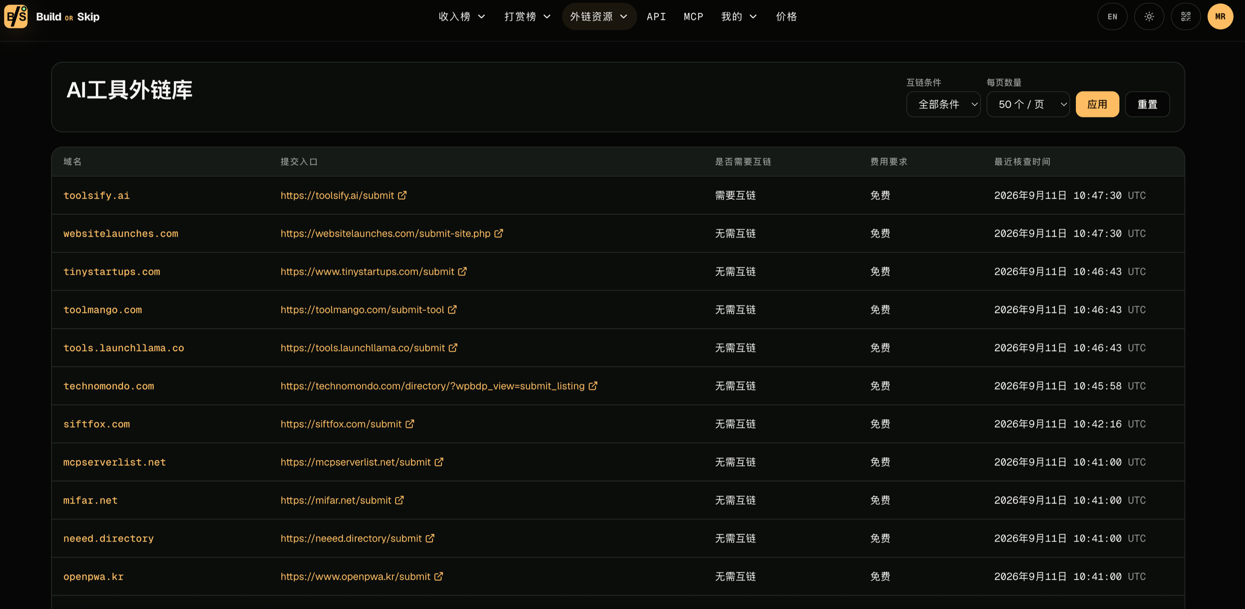Open the QR code icon button

point(1186,16)
